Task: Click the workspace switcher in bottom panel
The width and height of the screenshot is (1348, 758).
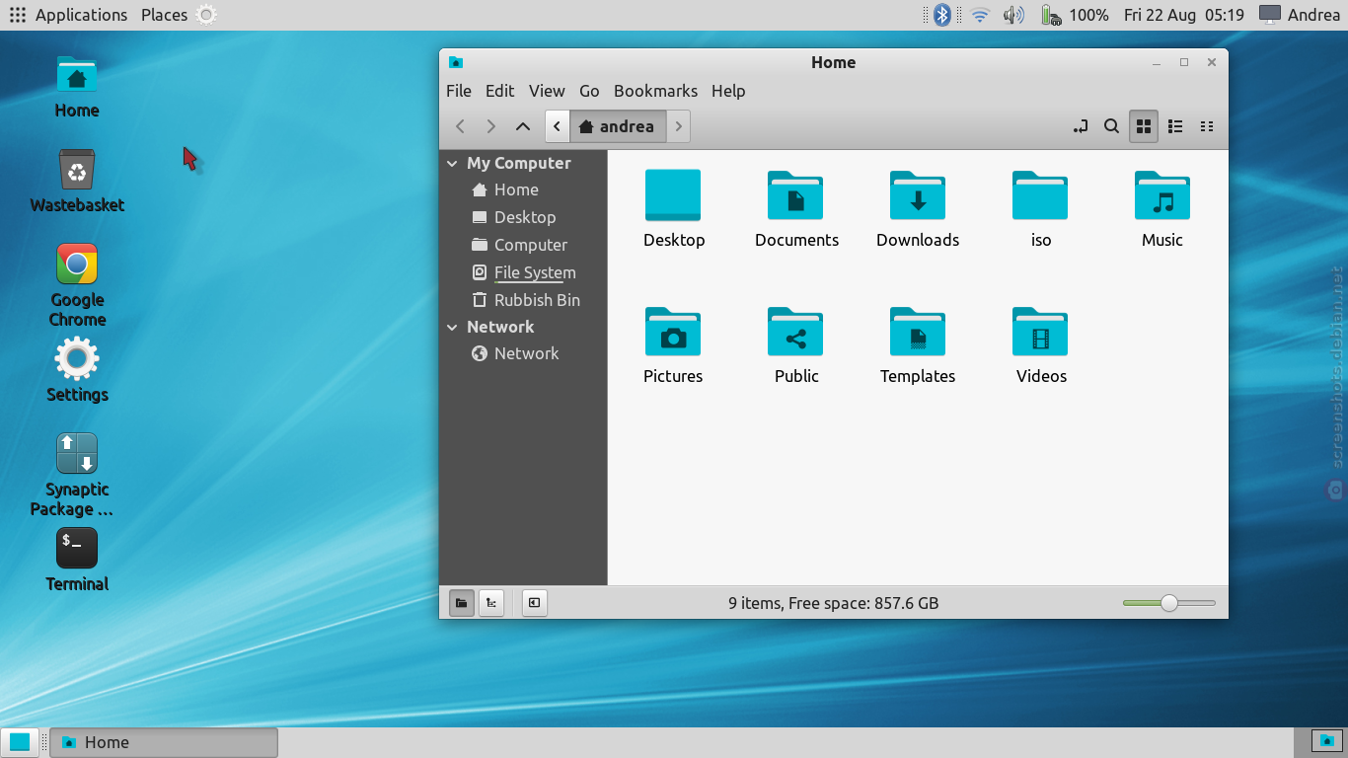Action: click(x=1327, y=740)
